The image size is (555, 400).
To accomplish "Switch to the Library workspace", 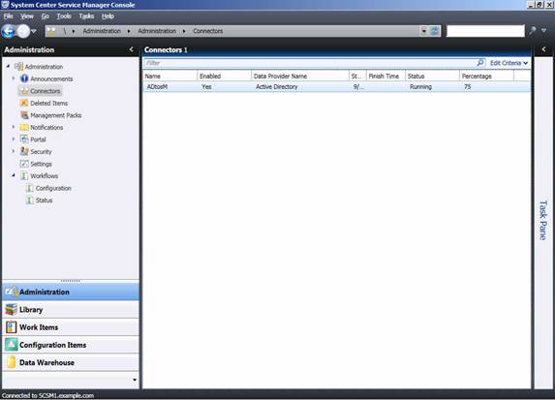I will coord(71,309).
